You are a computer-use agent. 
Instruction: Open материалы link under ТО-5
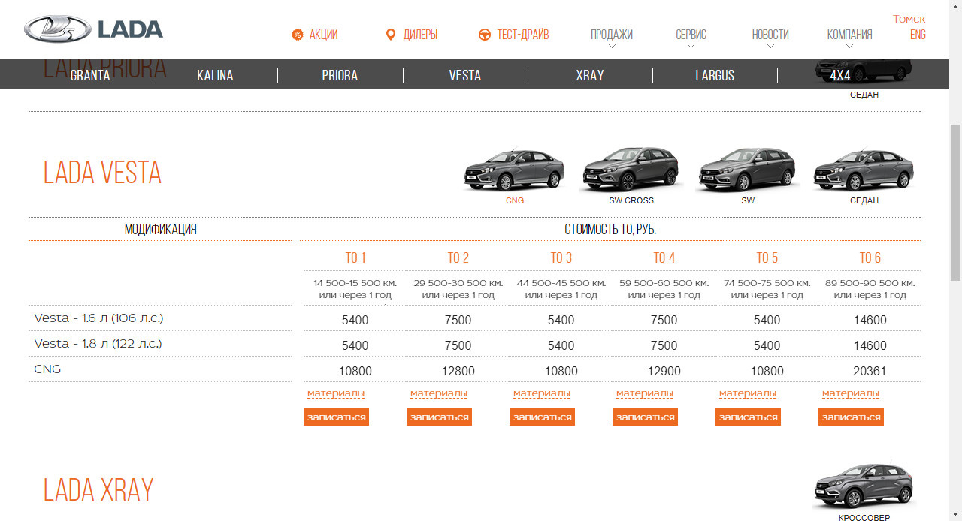748,393
